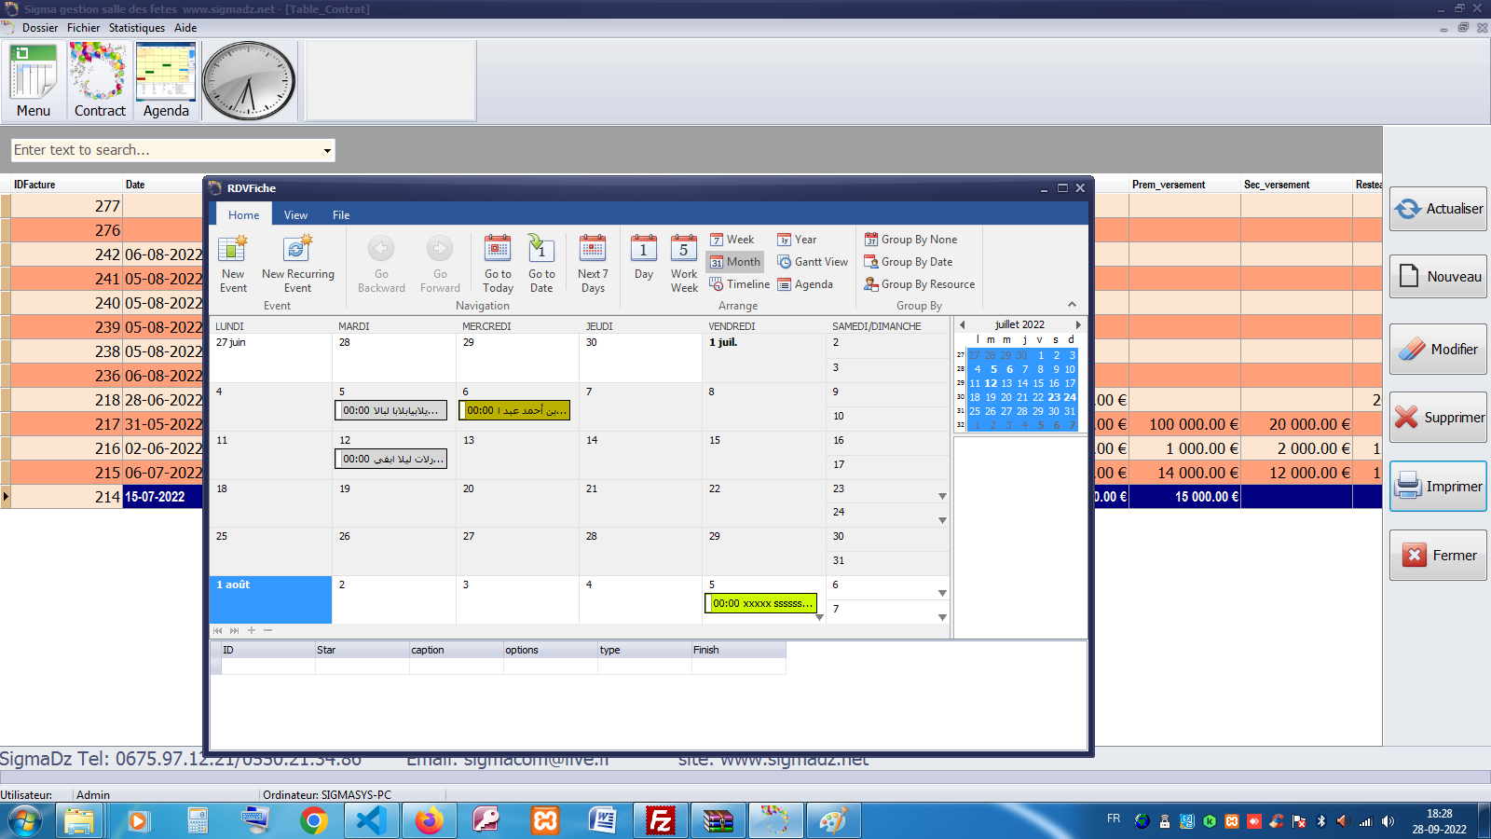Open the Contract module icon
The image size is (1491, 839).
point(99,81)
